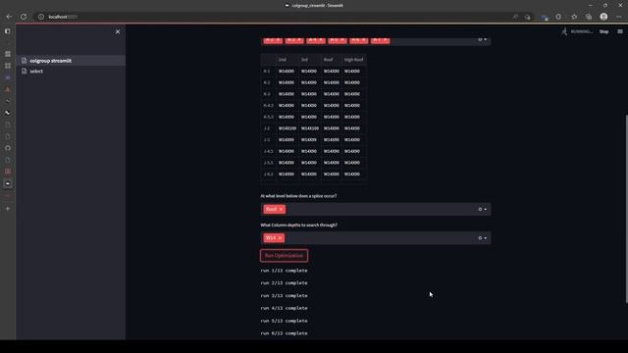Open browser settings and more menu
The height and width of the screenshot is (353, 628).
pos(619,17)
